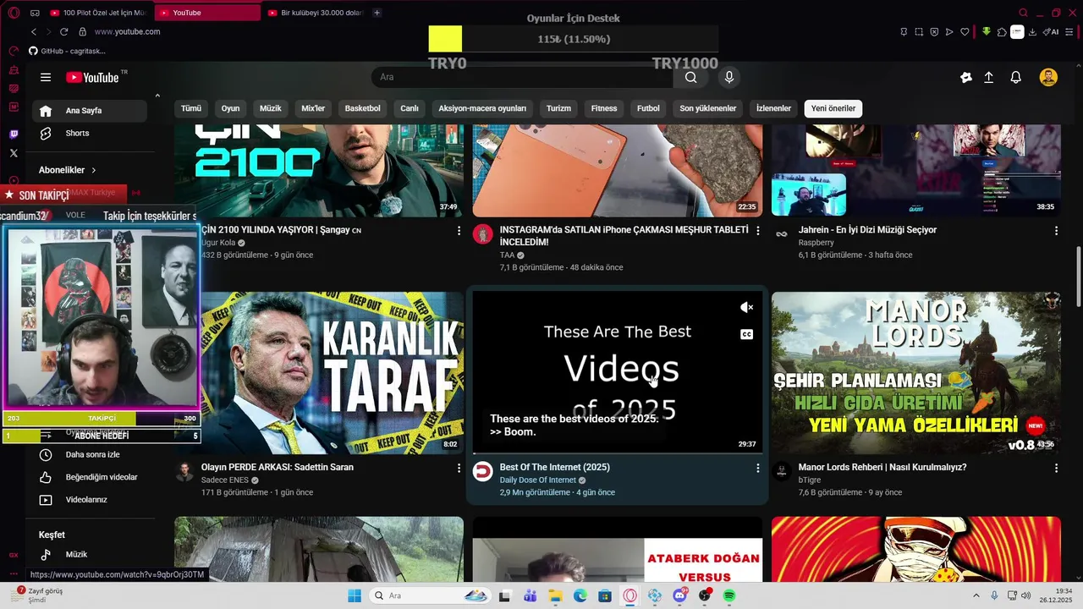Open the browser extensions puzzle icon
Image resolution: width=1083 pixels, height=609 pixels.
[x=1002, y=32]
